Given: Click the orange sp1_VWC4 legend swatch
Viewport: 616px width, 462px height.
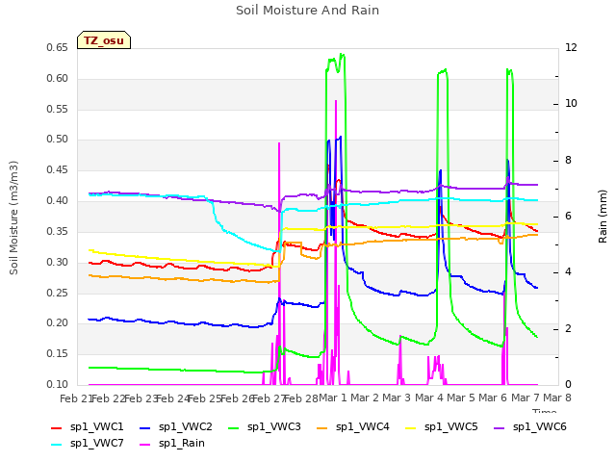Looking at the screenshot, I should point(322,428).
